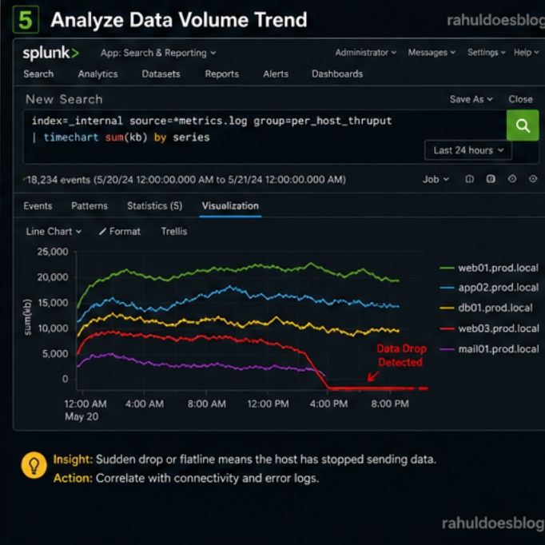Open the Format pencil option
Screen dimensions: 545x545
120,232
